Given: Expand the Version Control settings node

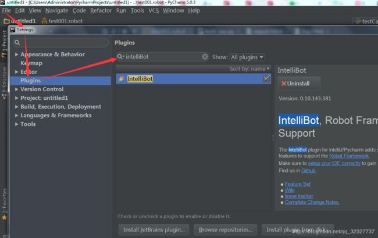Looking at the screenshot, I should pos(17,89).
